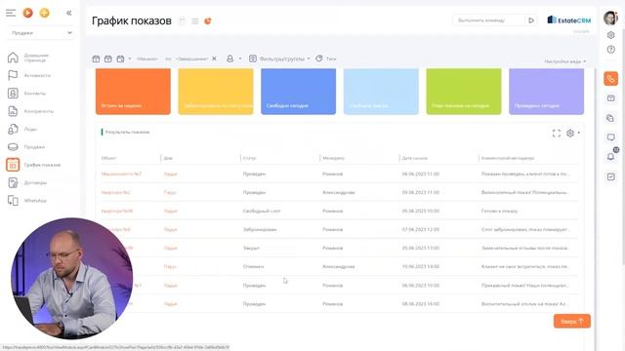Viewport: 625px width, 351px height.
Task: Switch to list view next to the page title
Action: pos(195,21)
